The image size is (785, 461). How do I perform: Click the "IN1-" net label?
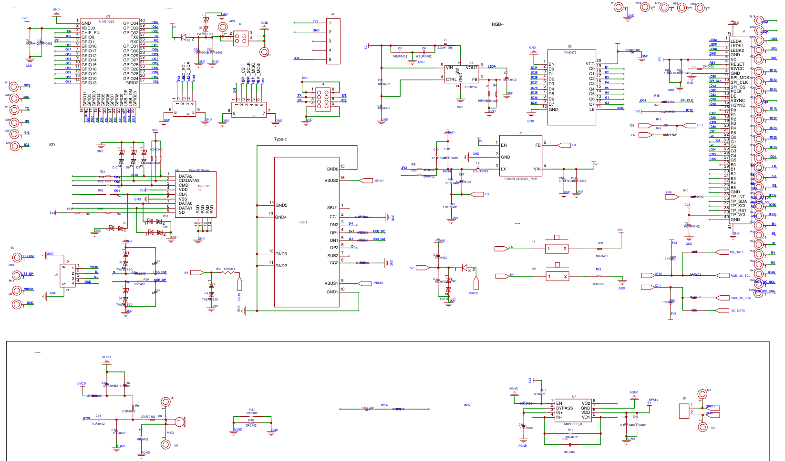pos(467,405)
